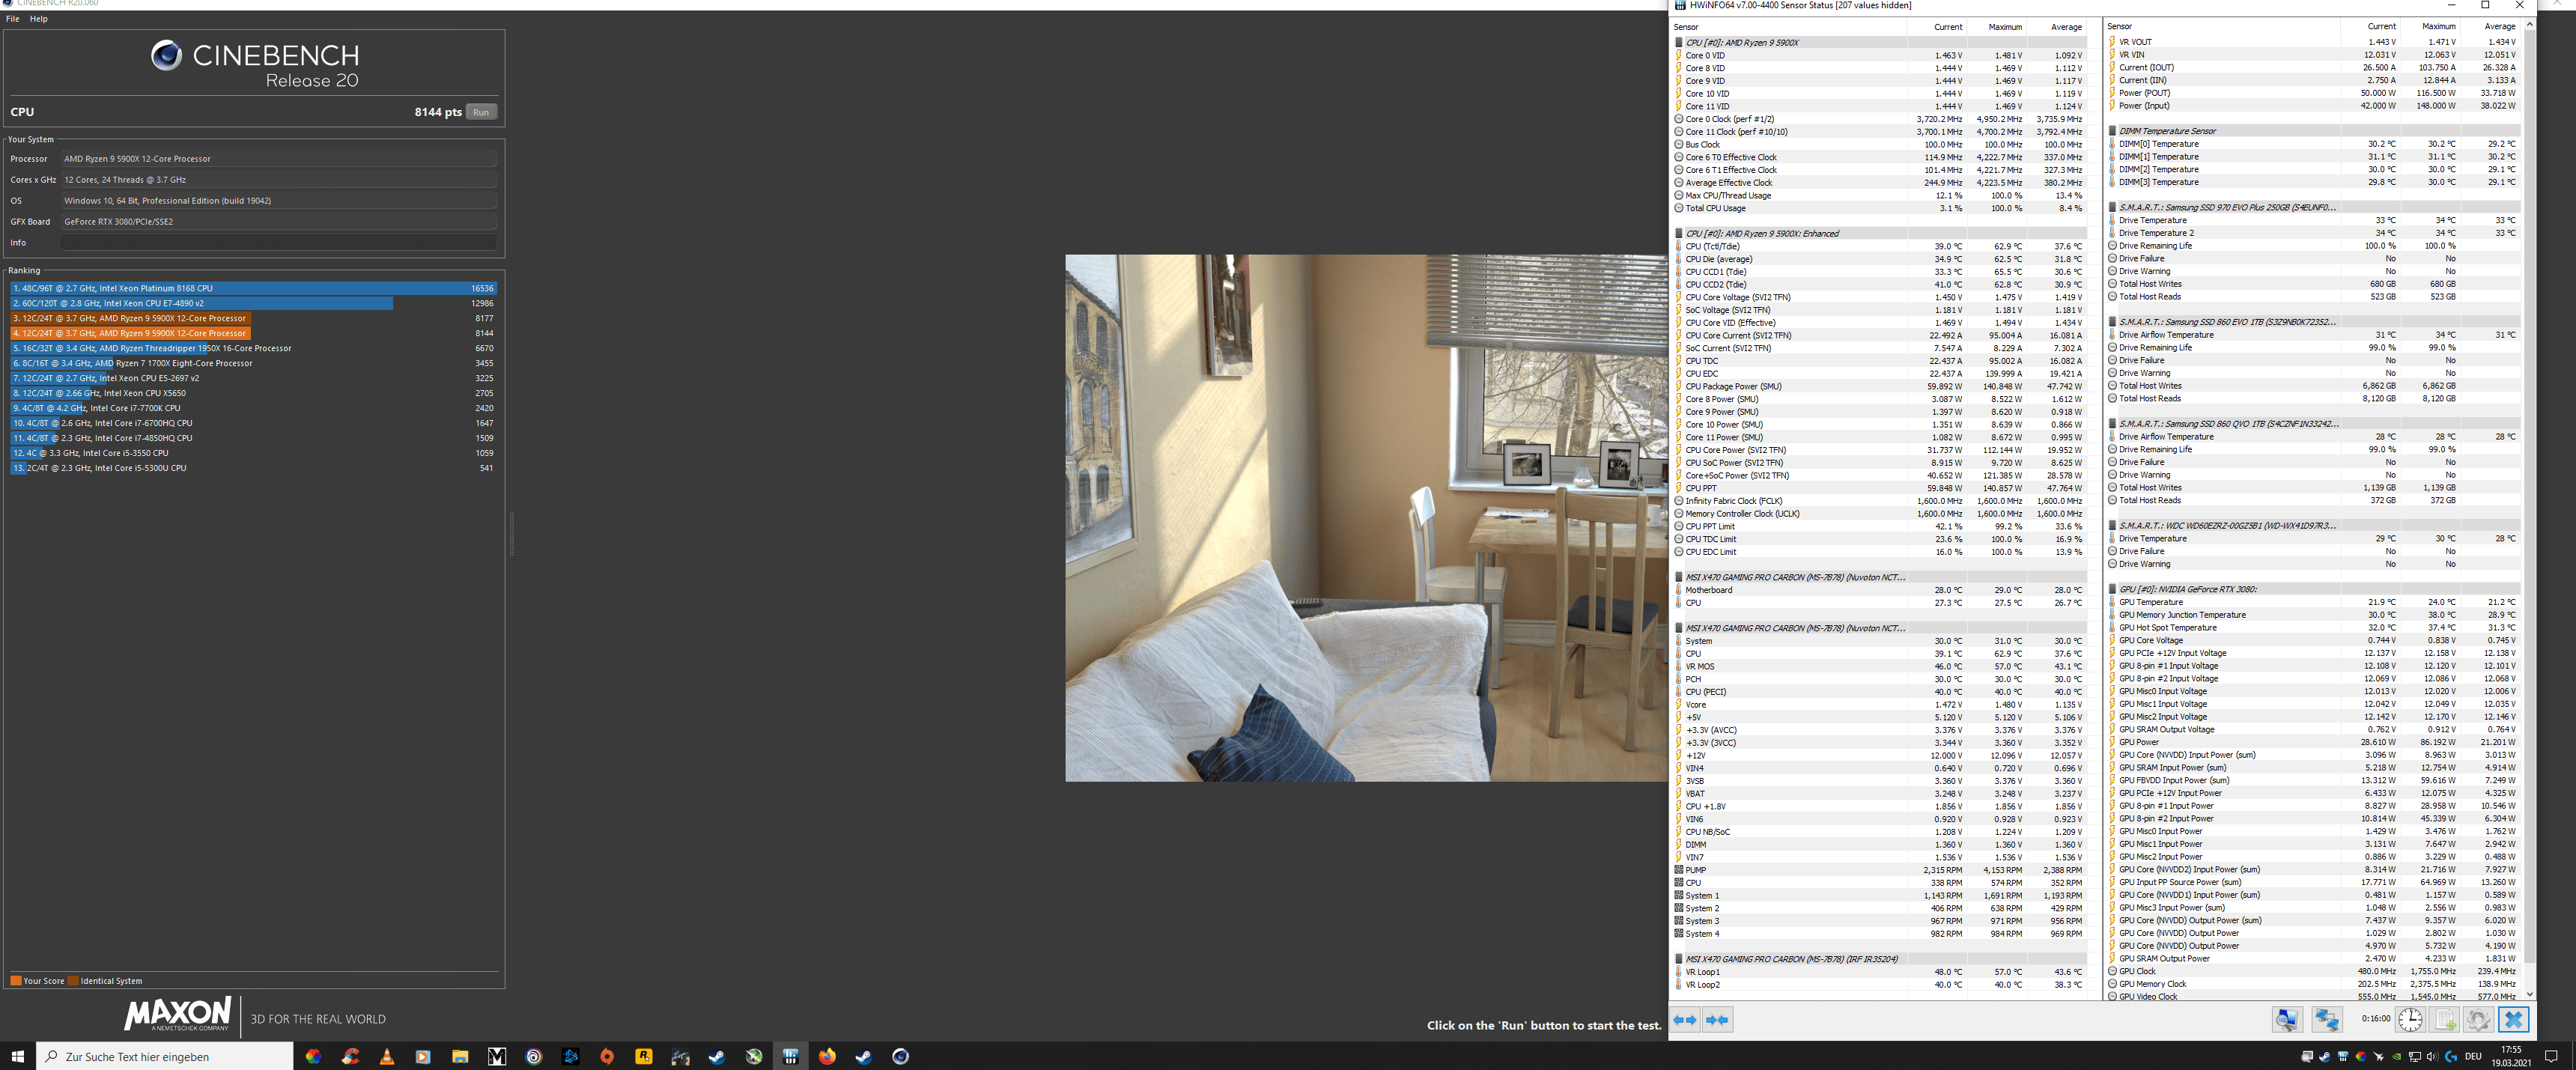The image size is (2576, 1070).
Task: Select PUMP fan speed sensor row
Action: click(1880, 870)
